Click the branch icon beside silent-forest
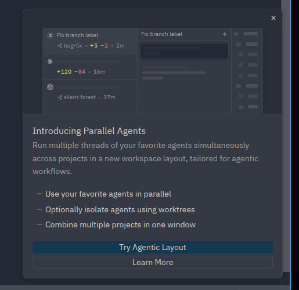This screenshot has width=299, height=290. [x=60, y=97]
